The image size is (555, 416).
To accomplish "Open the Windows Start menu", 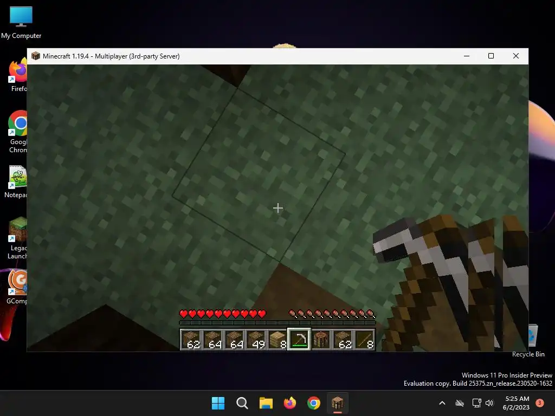I will point(218,403).
